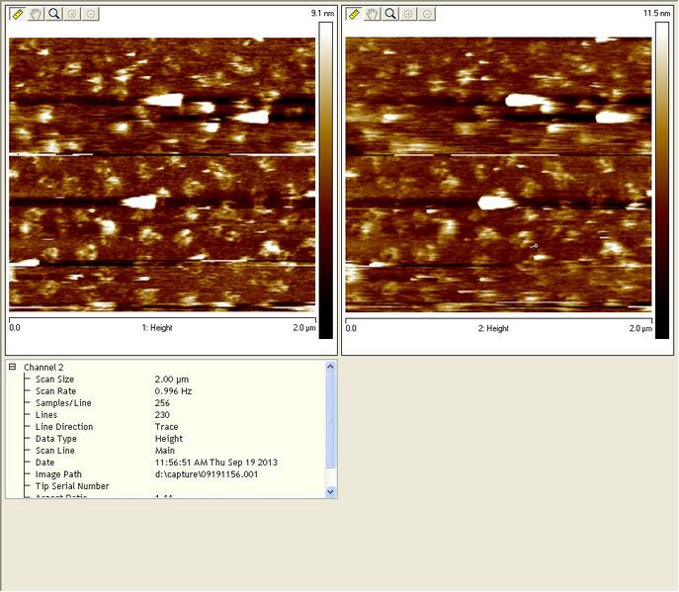Select the Scan Size property row
This screenshot has height=592, width=679.
(x=54, y=380)
